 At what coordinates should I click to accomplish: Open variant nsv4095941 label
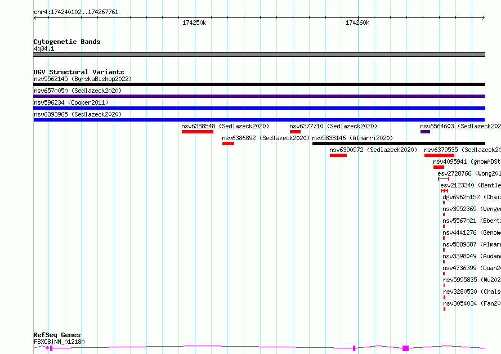tap(467, 162)
